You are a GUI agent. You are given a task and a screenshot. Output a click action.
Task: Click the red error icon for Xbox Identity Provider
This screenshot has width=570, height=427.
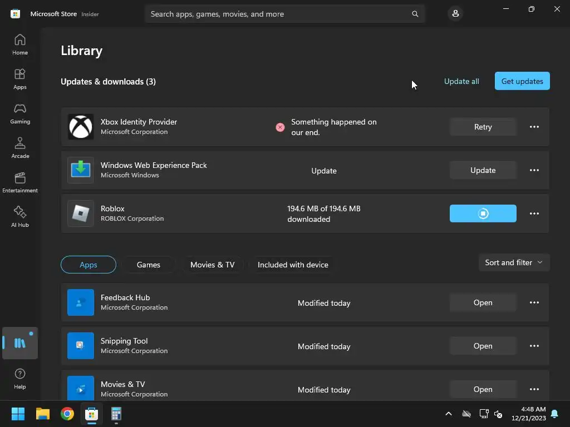click(x=280, y=127)
